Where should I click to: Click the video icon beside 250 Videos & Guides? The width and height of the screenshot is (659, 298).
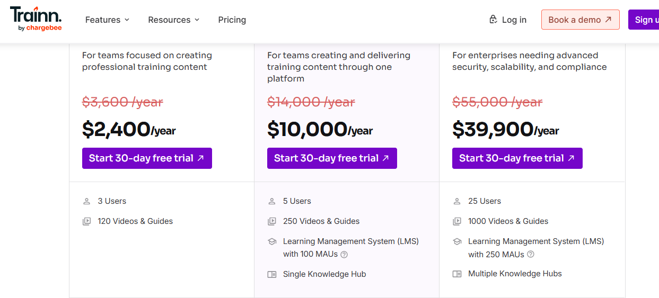(x=271, y=221)
